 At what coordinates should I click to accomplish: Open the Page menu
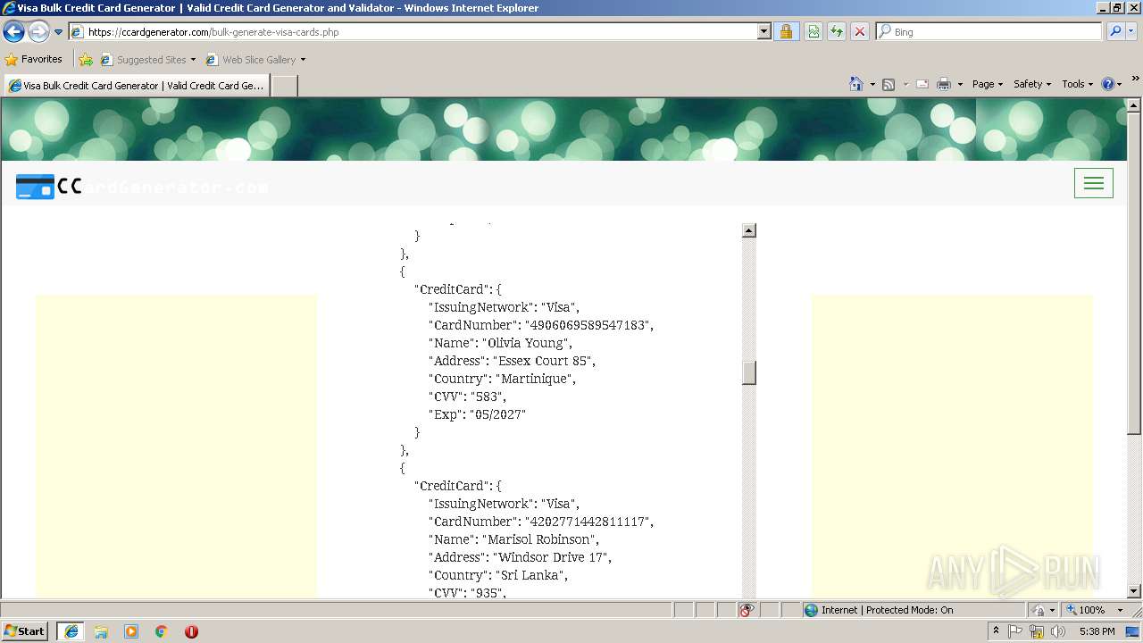click(x=987, y=84)
